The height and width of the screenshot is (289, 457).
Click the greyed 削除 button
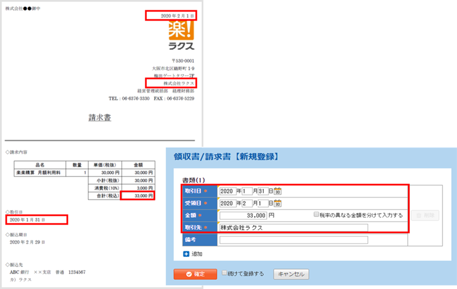425,215
